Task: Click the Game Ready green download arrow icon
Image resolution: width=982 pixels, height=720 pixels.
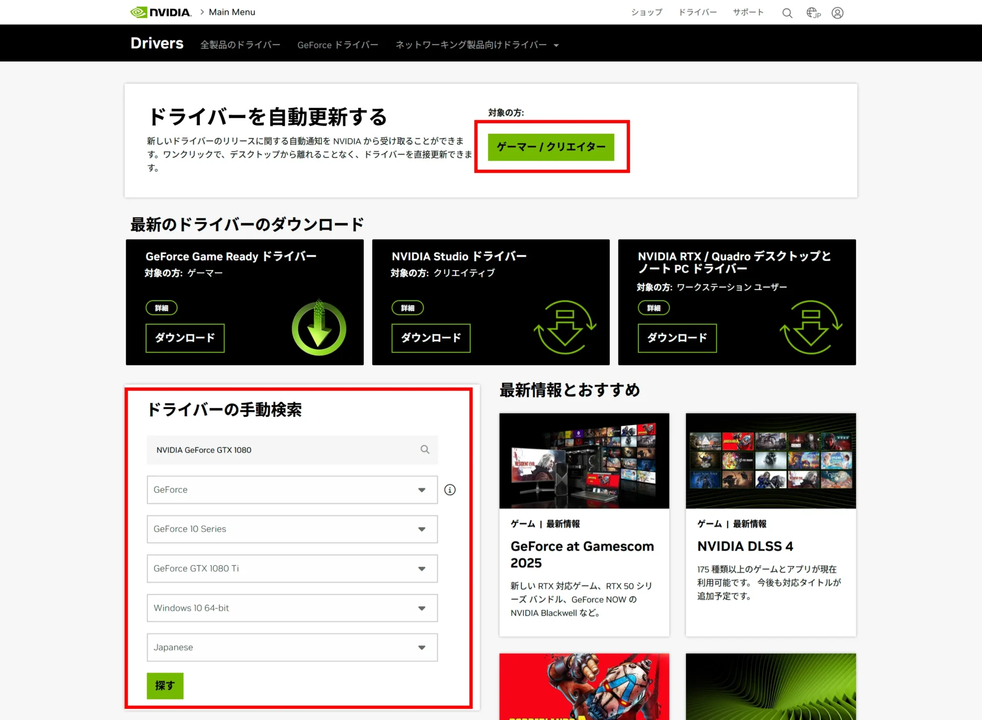Action: (319, 328)
